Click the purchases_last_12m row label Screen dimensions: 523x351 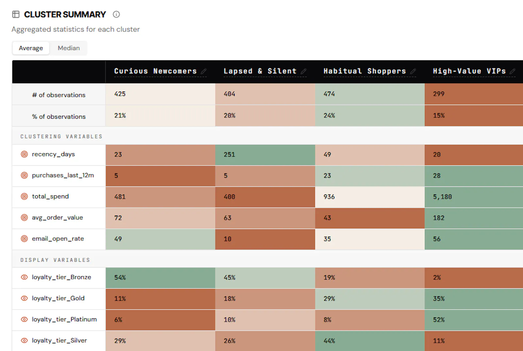point(63,175)
